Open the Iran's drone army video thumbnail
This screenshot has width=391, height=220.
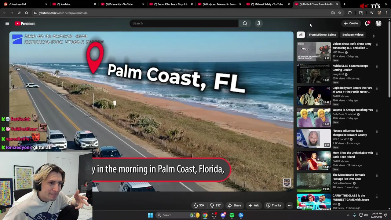coord(314,51)
